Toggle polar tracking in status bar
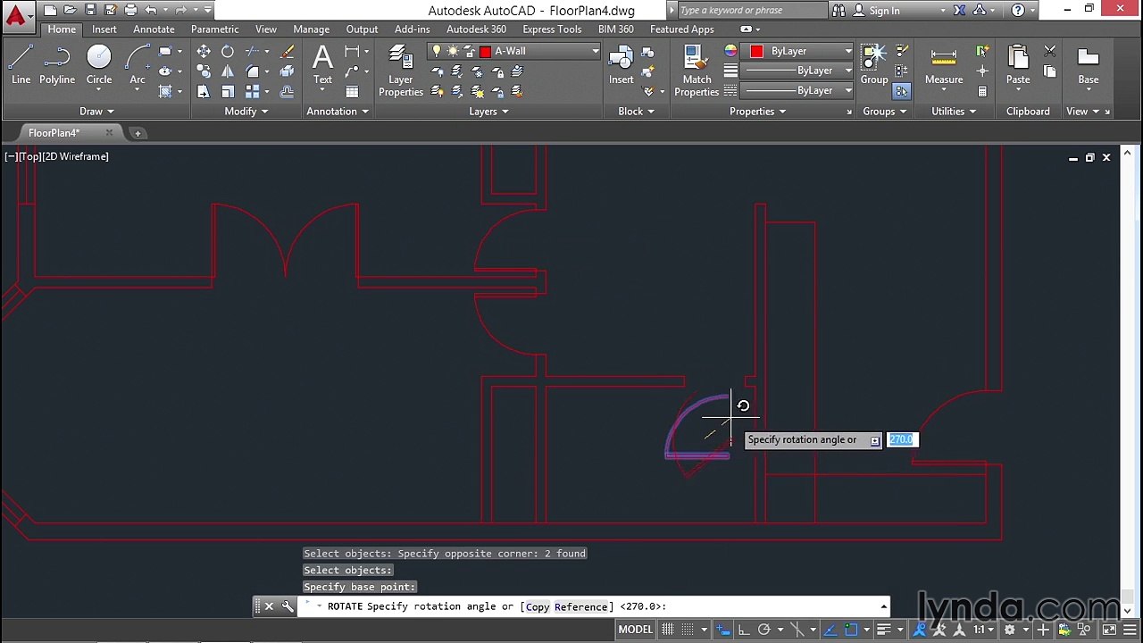The image size is (1143, 643). pyautogui.click(x=763, y=630)
